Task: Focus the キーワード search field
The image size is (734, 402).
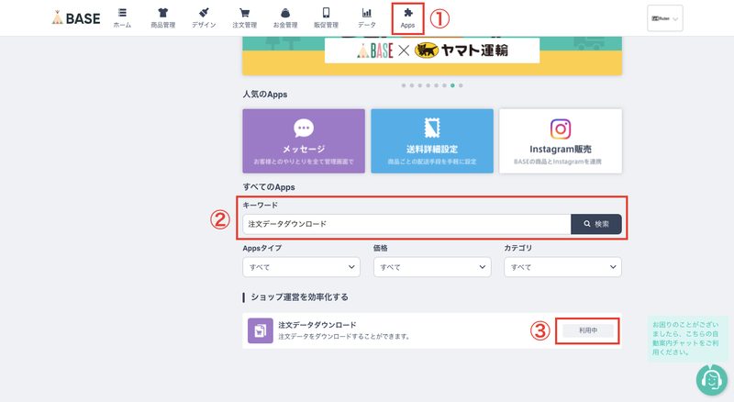Action: [406, 224]
